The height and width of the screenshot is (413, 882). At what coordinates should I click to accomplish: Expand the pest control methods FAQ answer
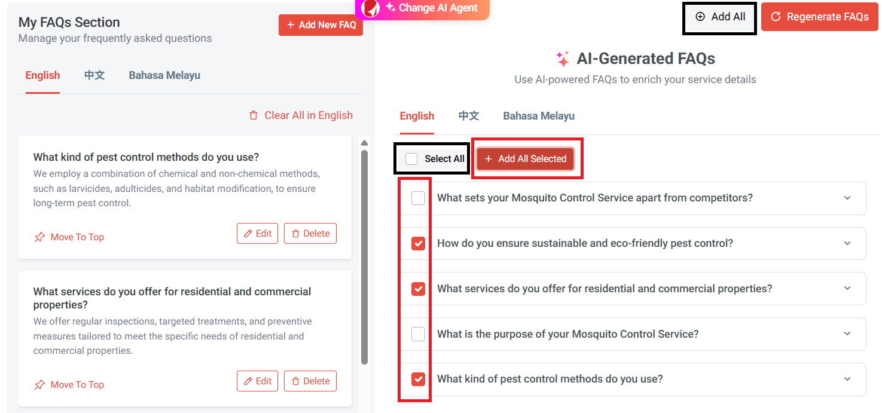[x=847, y=379]
